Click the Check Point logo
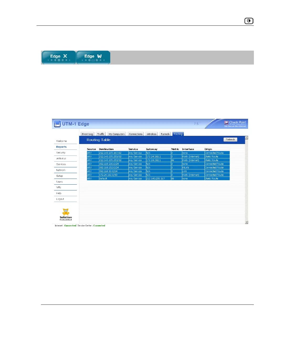Screen dimensions: 283x342 [235, 124]
